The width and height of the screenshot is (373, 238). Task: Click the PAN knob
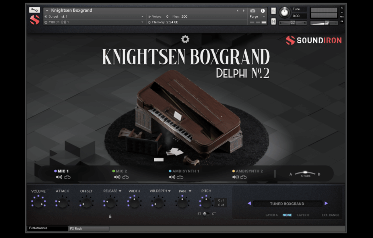182,203
